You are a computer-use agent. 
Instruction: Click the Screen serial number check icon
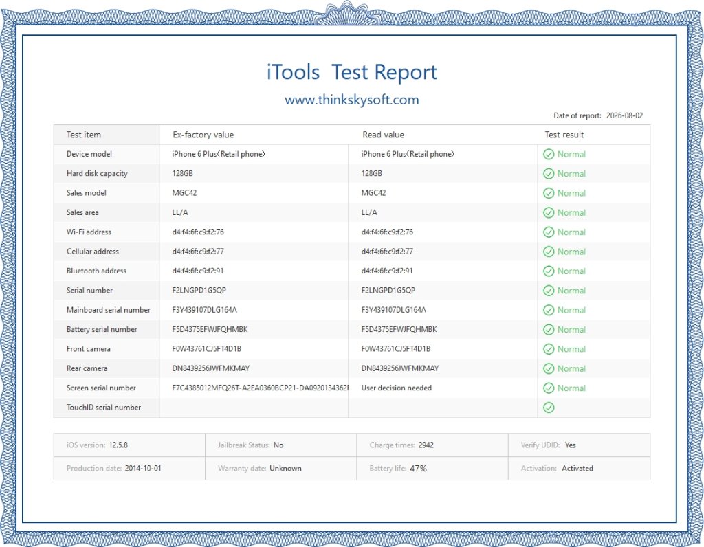549,388
